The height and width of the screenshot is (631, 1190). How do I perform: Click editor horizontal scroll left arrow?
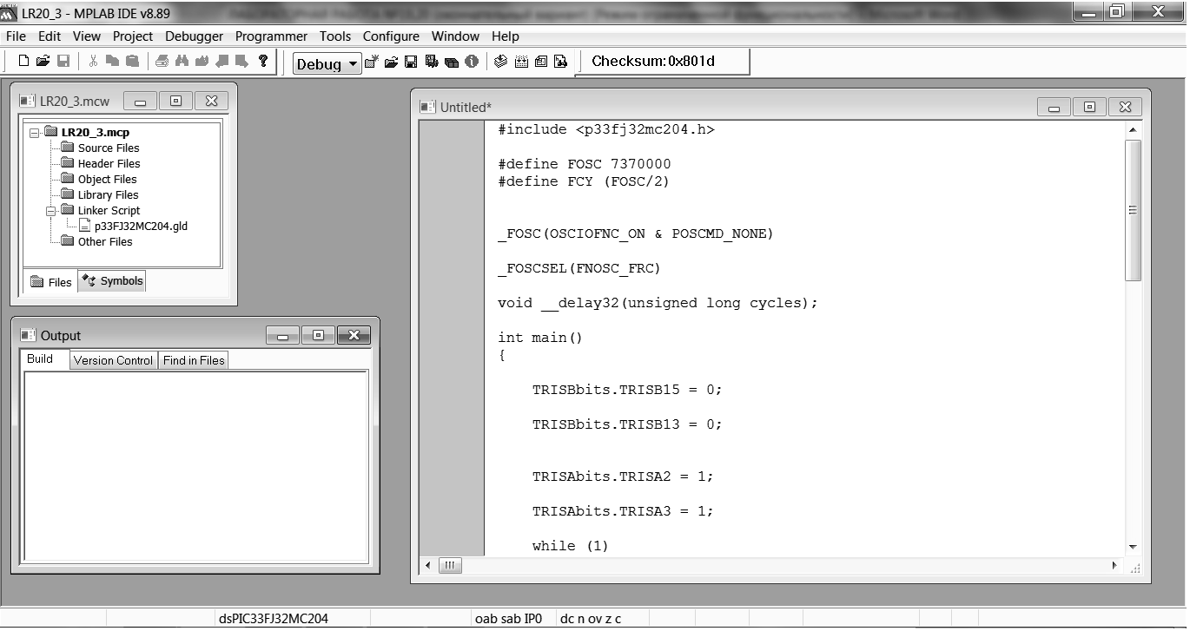coord(427,566)
